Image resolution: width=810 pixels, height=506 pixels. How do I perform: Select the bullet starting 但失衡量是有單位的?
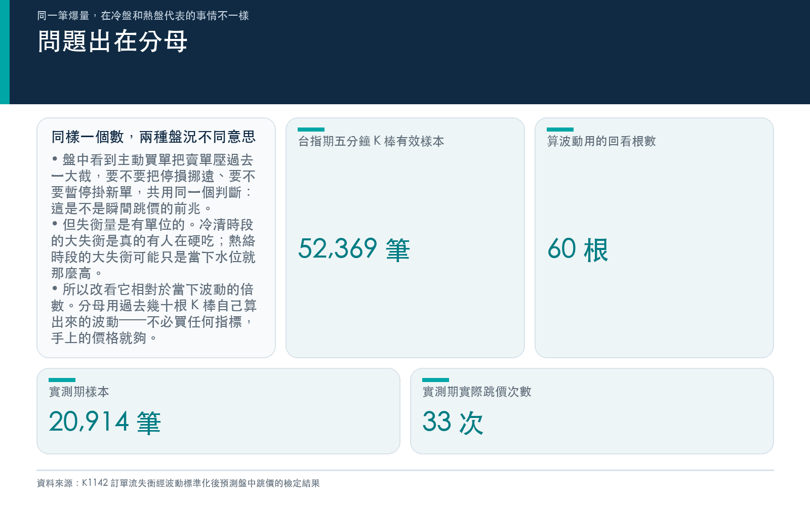click(x=153, y=249)
